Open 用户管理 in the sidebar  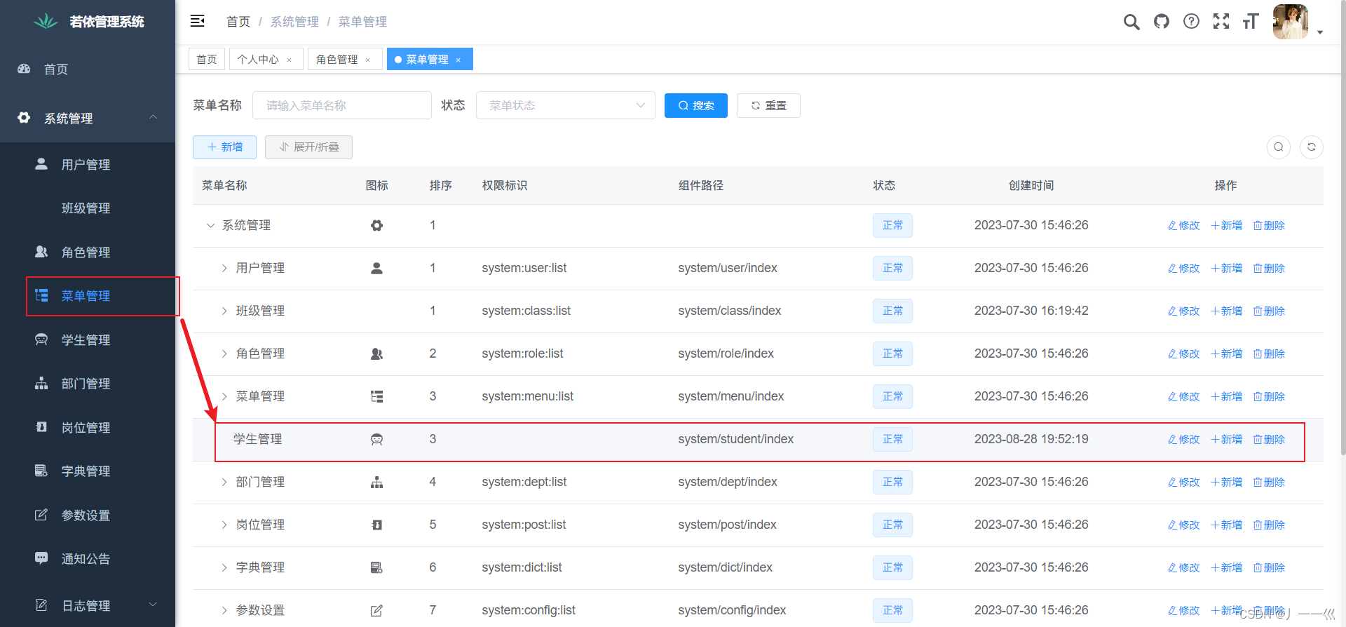click(88, 165)
